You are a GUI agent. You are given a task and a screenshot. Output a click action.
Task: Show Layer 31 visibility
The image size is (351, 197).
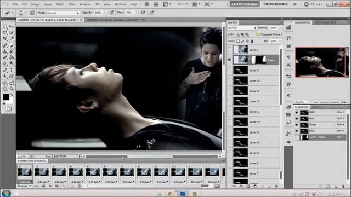pyautogui.click(x=229, y=71)
